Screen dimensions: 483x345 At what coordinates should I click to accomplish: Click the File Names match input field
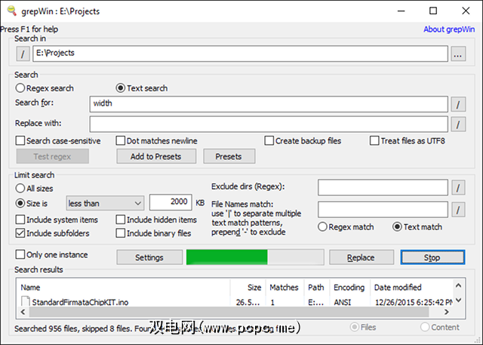(383, 209)
